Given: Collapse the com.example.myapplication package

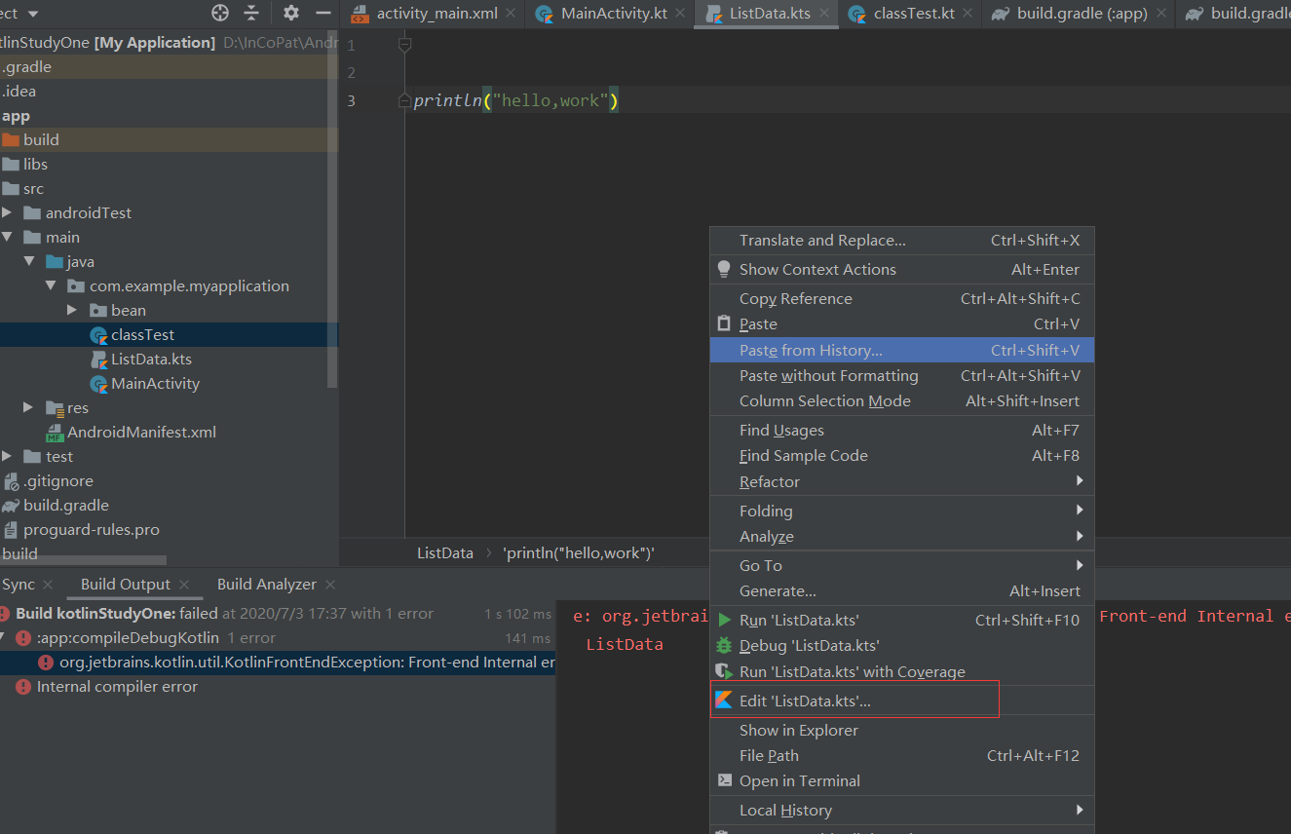Looking at the screenshot, I should click(51, 285).
